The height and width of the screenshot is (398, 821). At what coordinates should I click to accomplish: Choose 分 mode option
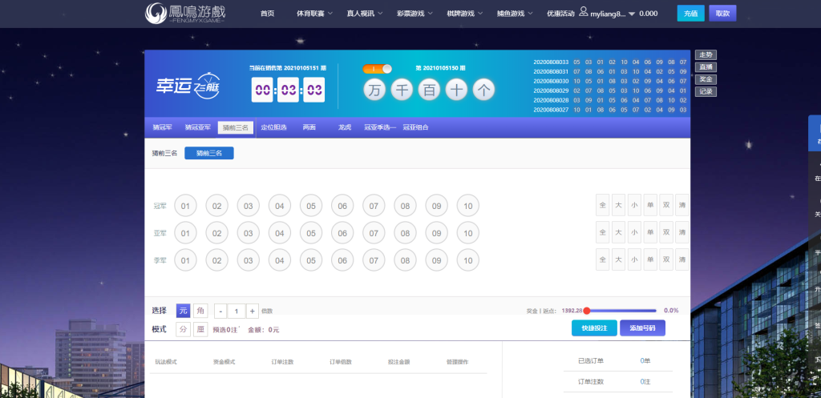point(183,329)
